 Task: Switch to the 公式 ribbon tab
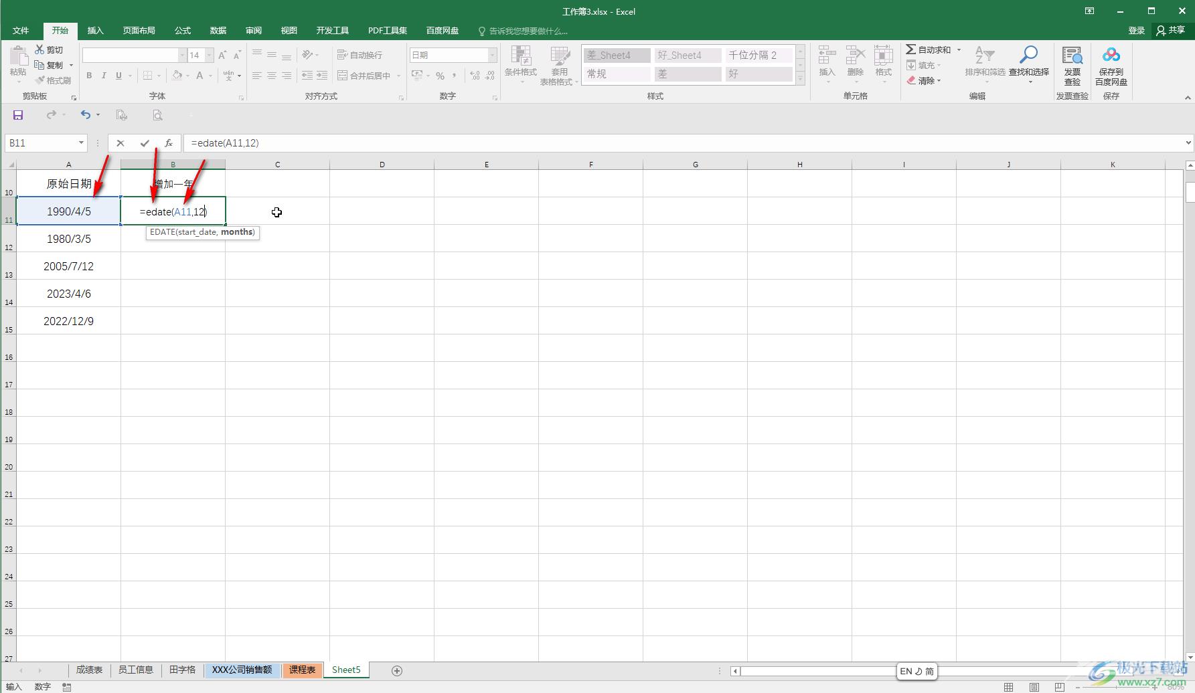pyautogui.click(x=183, y=31)
